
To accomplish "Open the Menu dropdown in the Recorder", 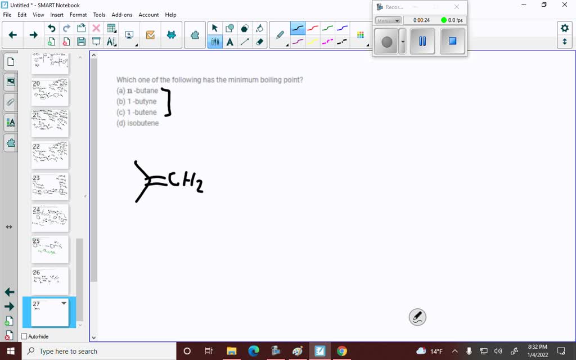I will pos(388,20).
